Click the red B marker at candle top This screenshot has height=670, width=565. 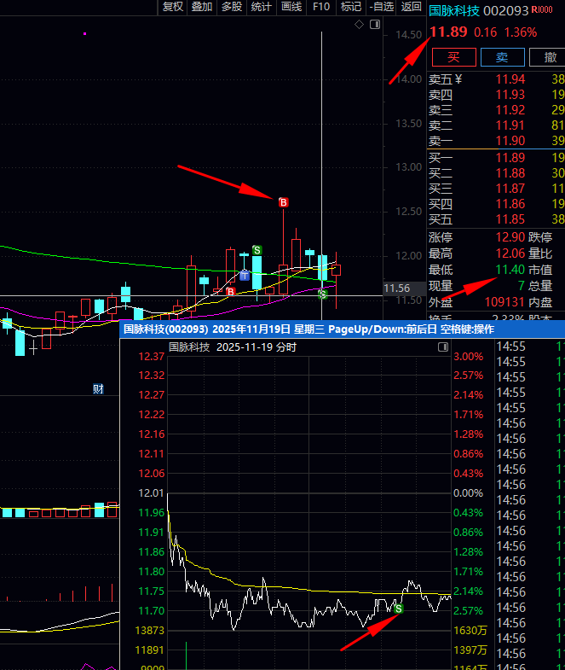tap(284, 202)
